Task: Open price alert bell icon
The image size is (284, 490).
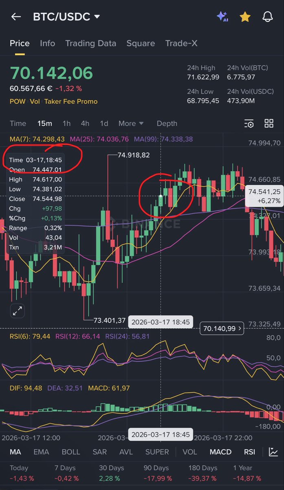Action: (267, 17)
